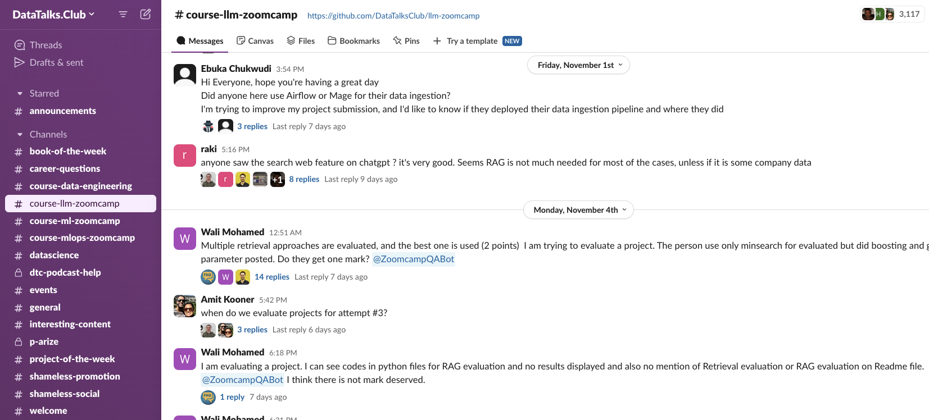Open the GitHub llm-zoomcamp repository link
Image resolution: width=929 pixels, height=420 pixels.
pos(393,15)
